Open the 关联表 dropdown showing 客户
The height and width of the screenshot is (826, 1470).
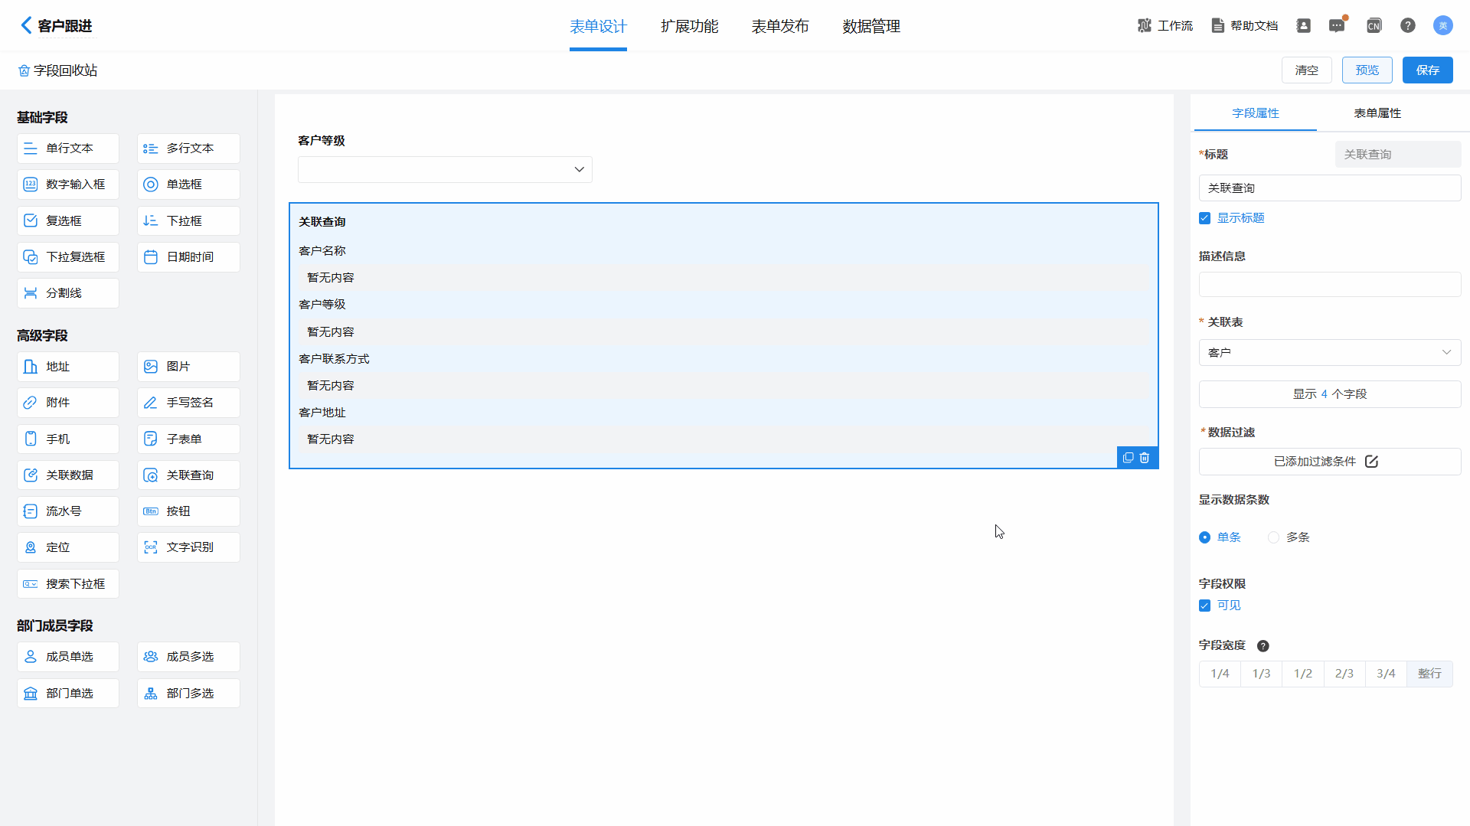click(1329, 353)
